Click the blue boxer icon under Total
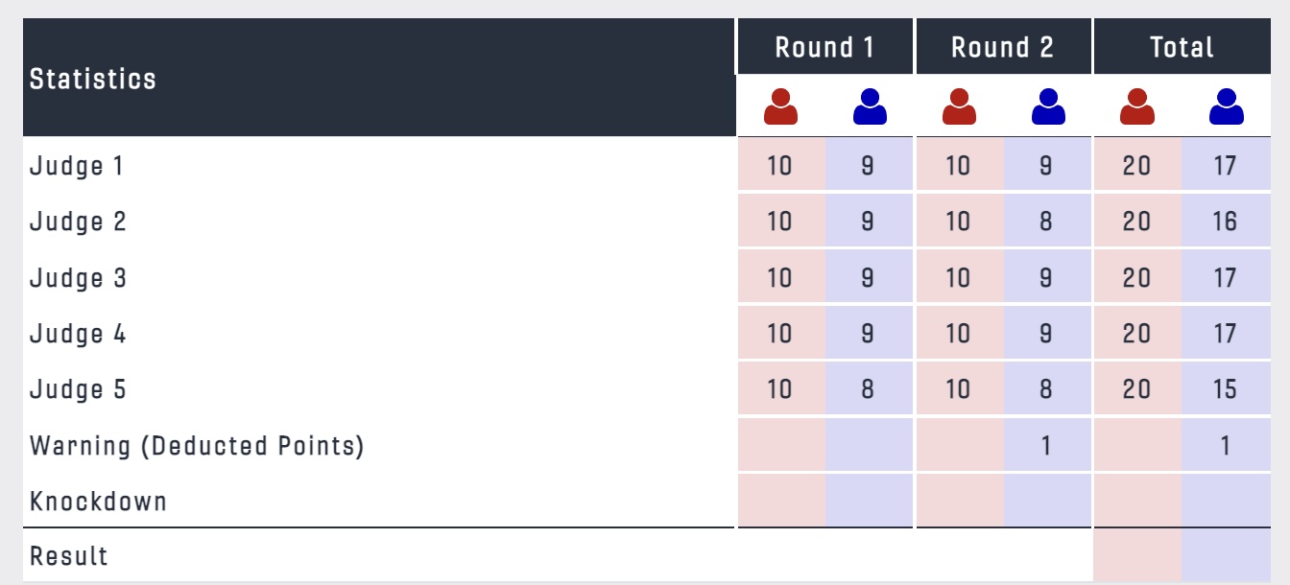This screenshot has width=1290, height=585. point(1227,106)
